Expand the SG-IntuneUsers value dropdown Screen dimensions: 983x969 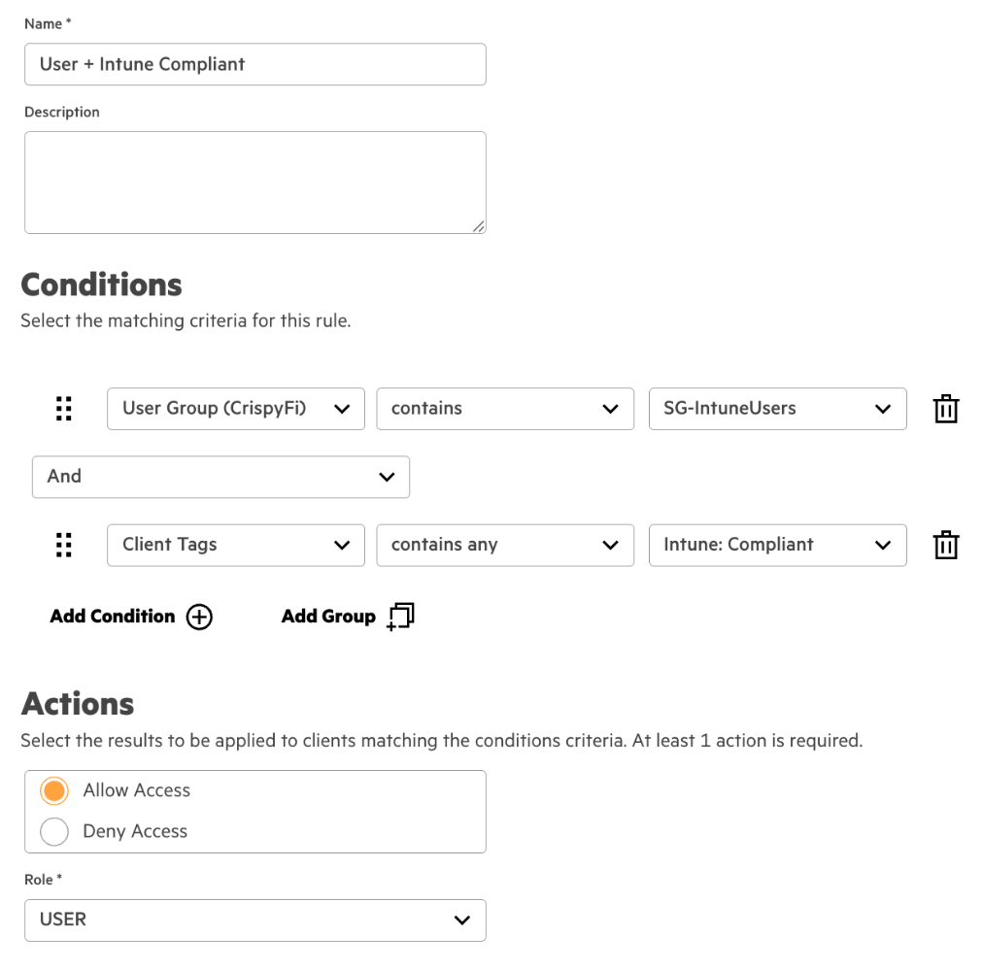tap(777, 409)
